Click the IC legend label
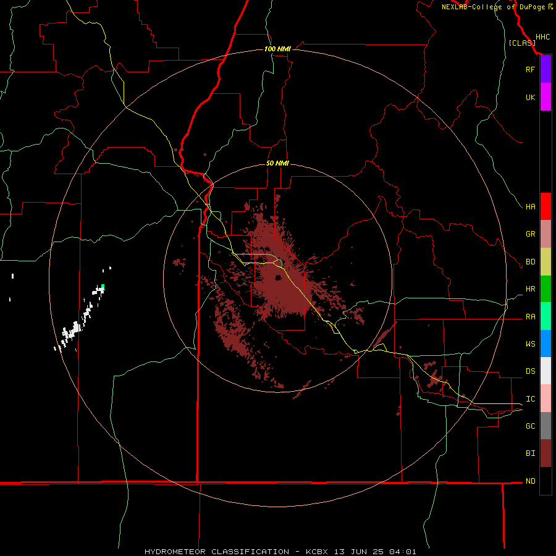Viewport: 556px width, 556px height. [x=530, y=399]
